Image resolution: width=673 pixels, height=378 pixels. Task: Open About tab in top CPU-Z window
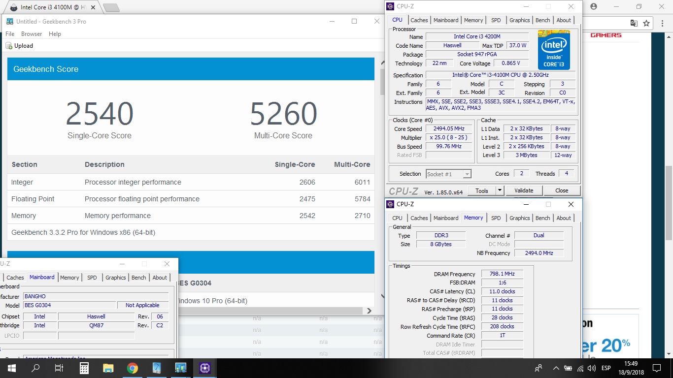pyautogui.click(x=564, y=20)
